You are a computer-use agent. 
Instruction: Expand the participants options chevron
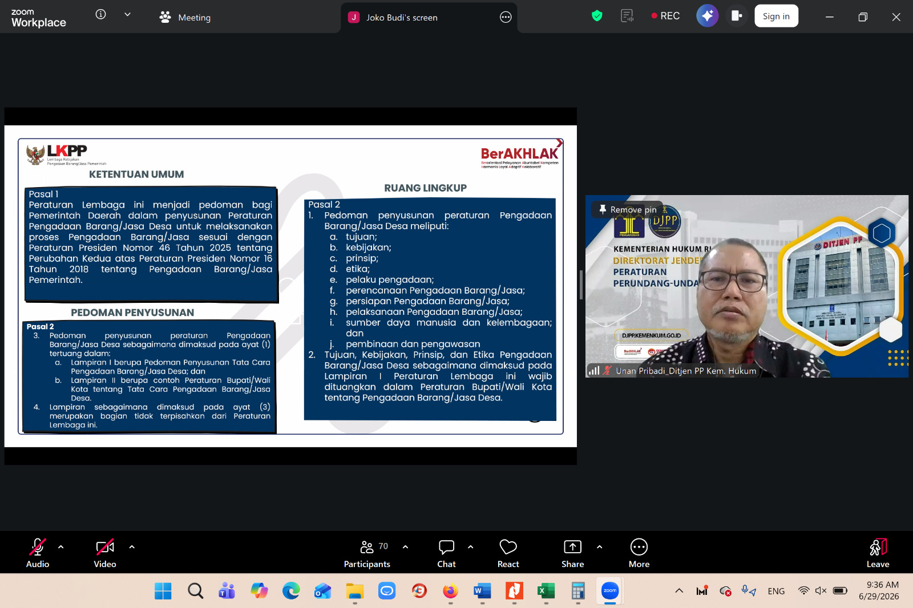coord(405,547)
